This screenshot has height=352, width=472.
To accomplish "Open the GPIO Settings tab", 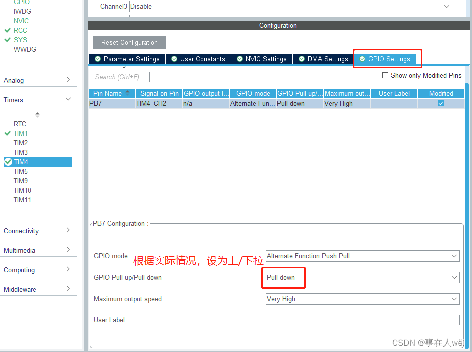I will [x=386, y=59].
